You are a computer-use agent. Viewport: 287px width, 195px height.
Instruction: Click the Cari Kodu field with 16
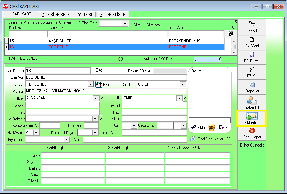tap(58, 71)
